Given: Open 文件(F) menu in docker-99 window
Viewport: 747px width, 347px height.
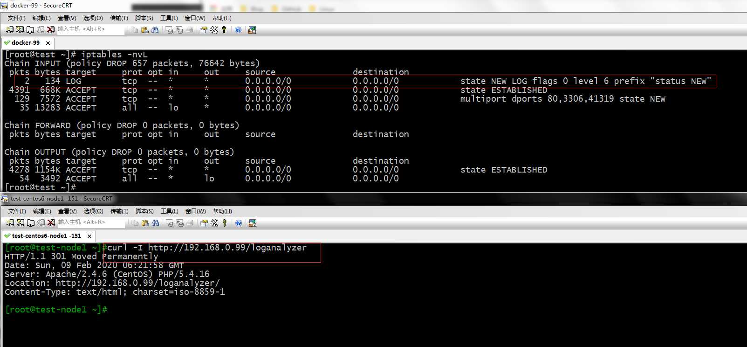Looking at the screenshot, I should click(x=17, y=18).
